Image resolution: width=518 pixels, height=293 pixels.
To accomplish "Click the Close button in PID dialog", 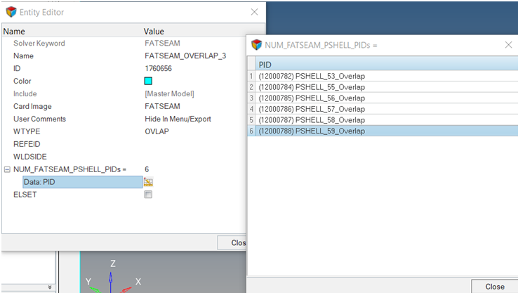I will (x=494, y=287).
